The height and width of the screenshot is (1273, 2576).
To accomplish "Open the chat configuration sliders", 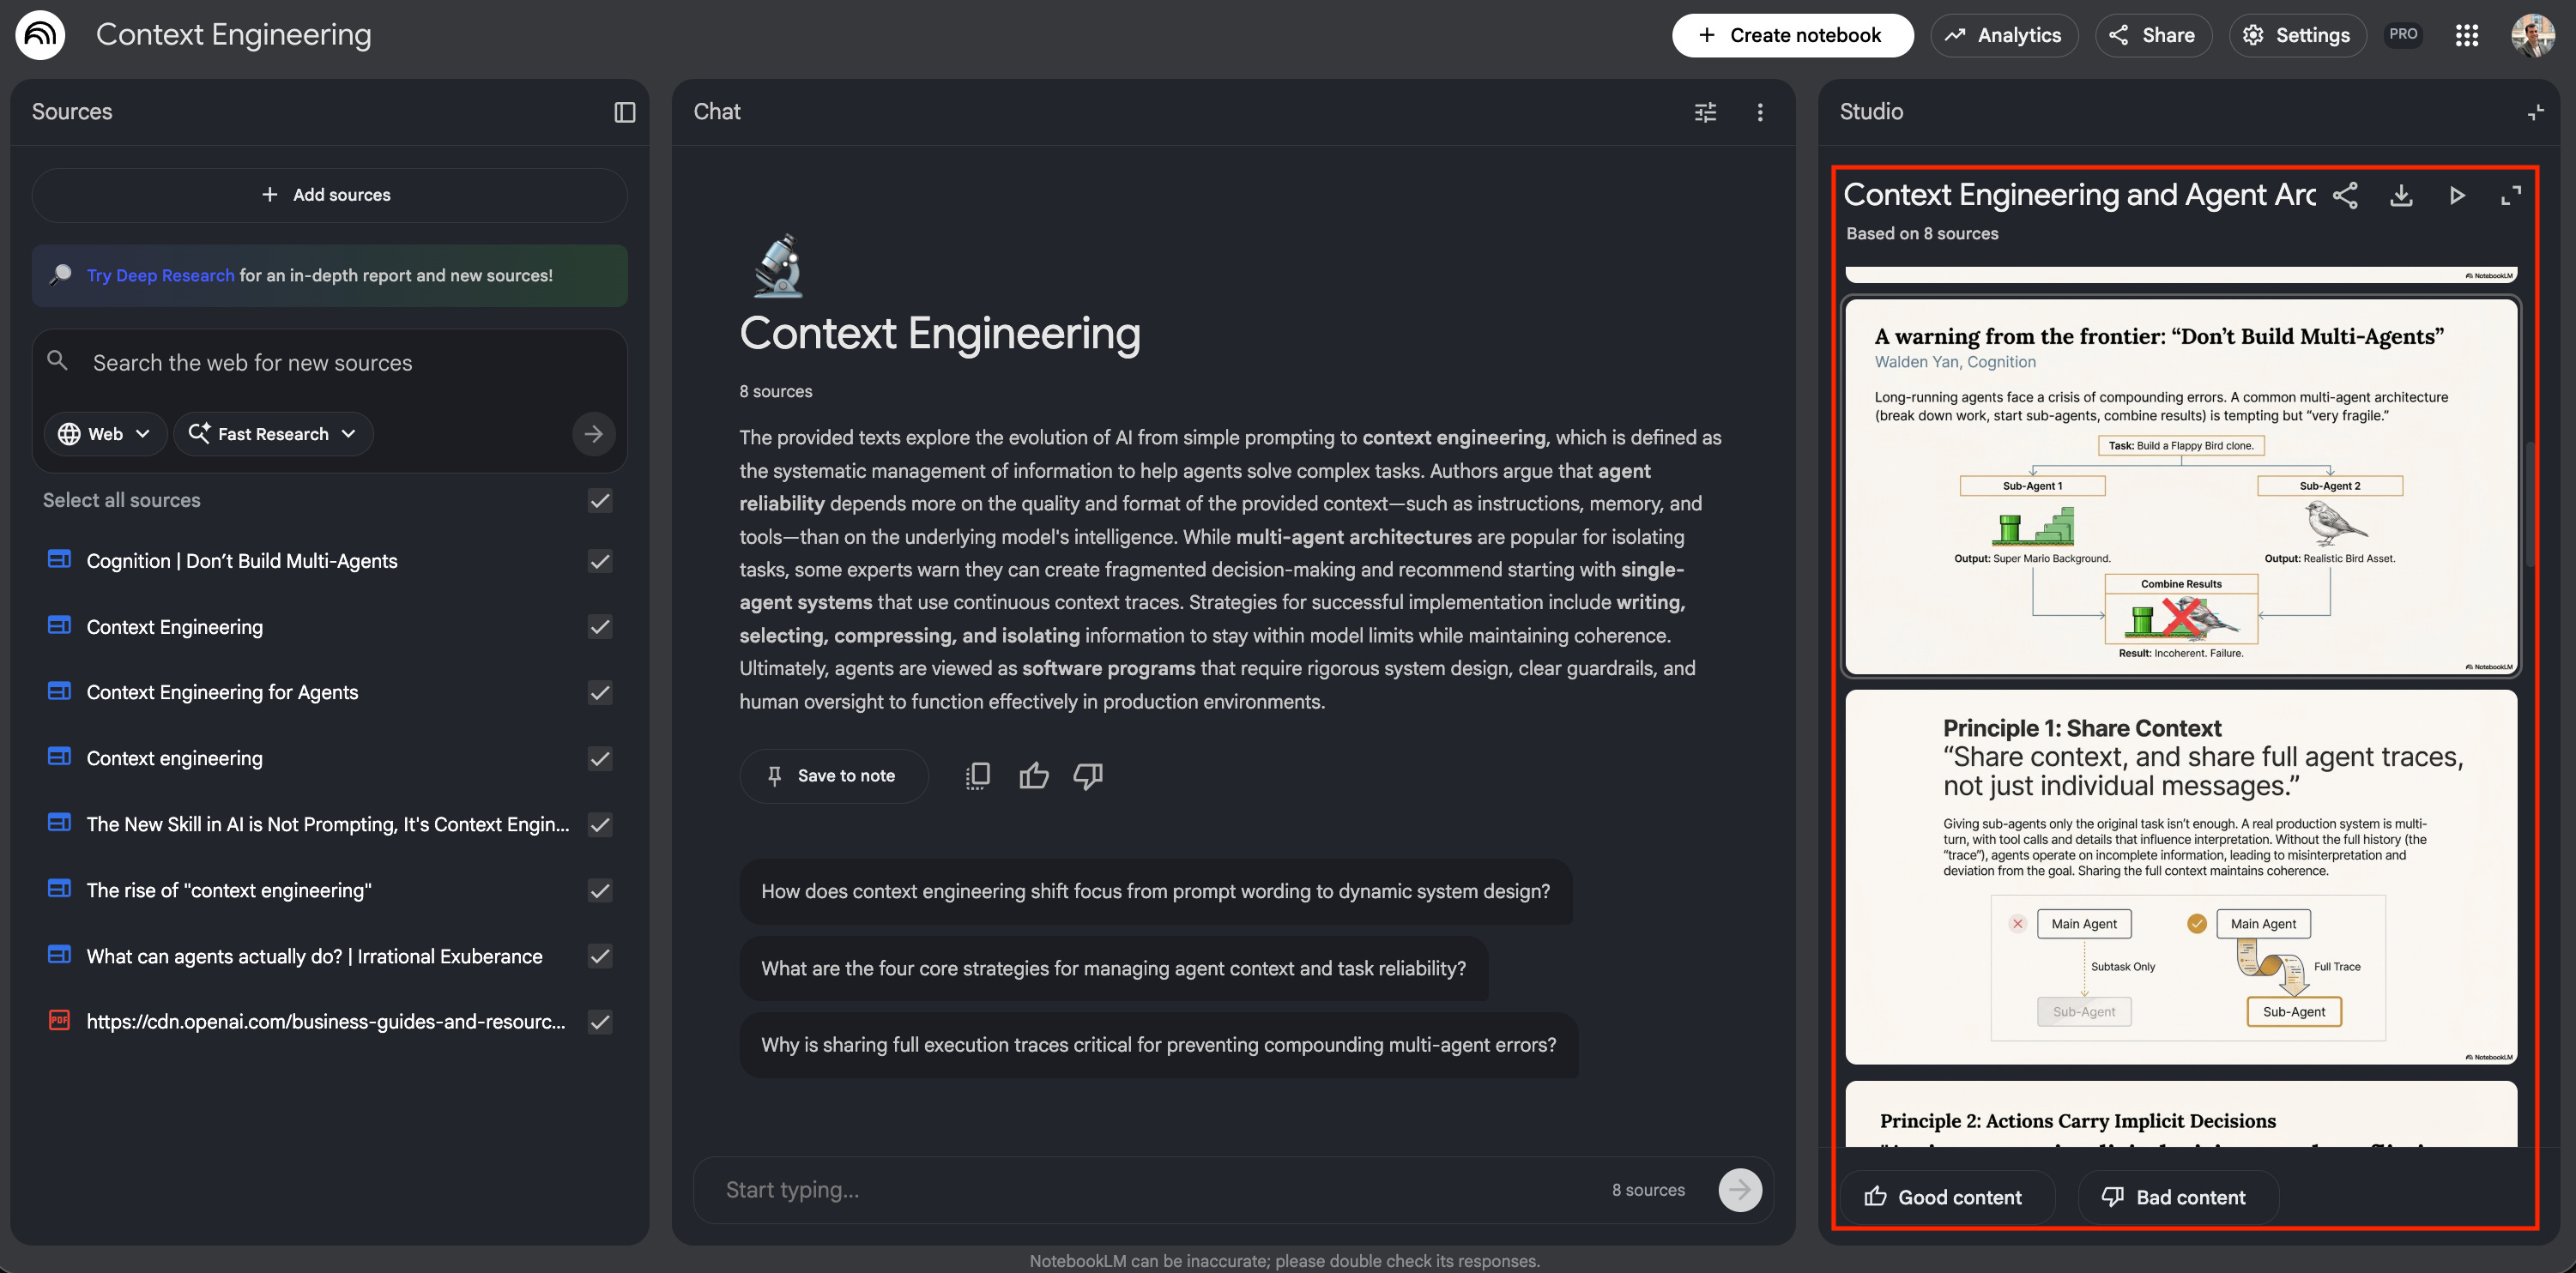I will click(x=1705, y=112).
